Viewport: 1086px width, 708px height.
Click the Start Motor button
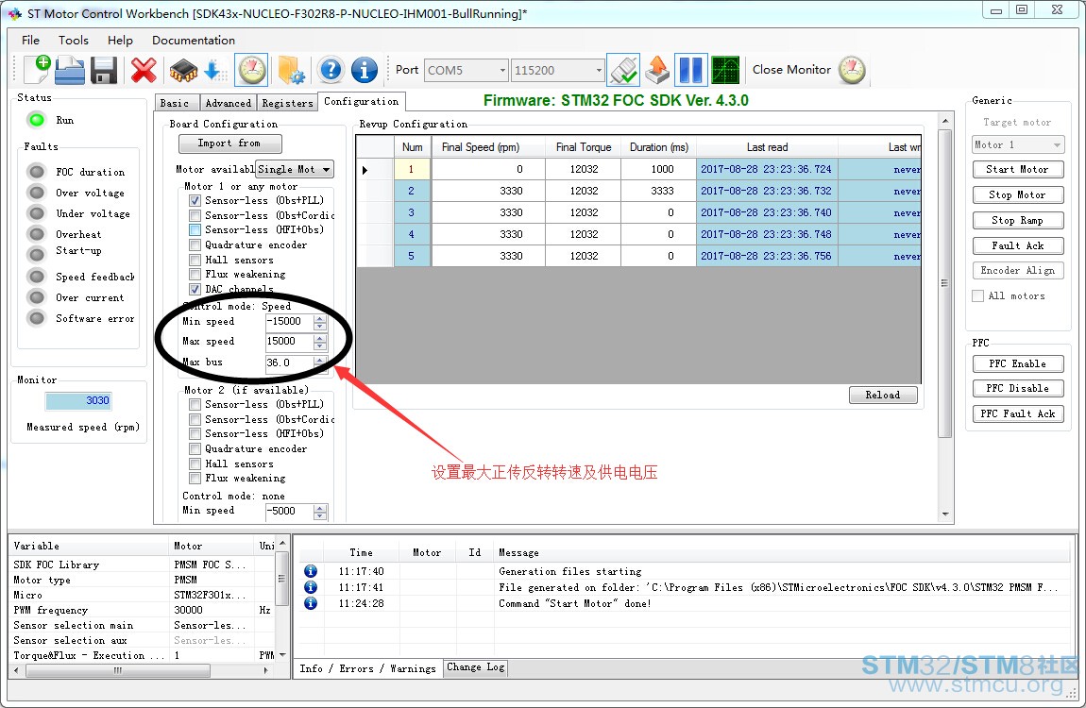click(1017, 169)
